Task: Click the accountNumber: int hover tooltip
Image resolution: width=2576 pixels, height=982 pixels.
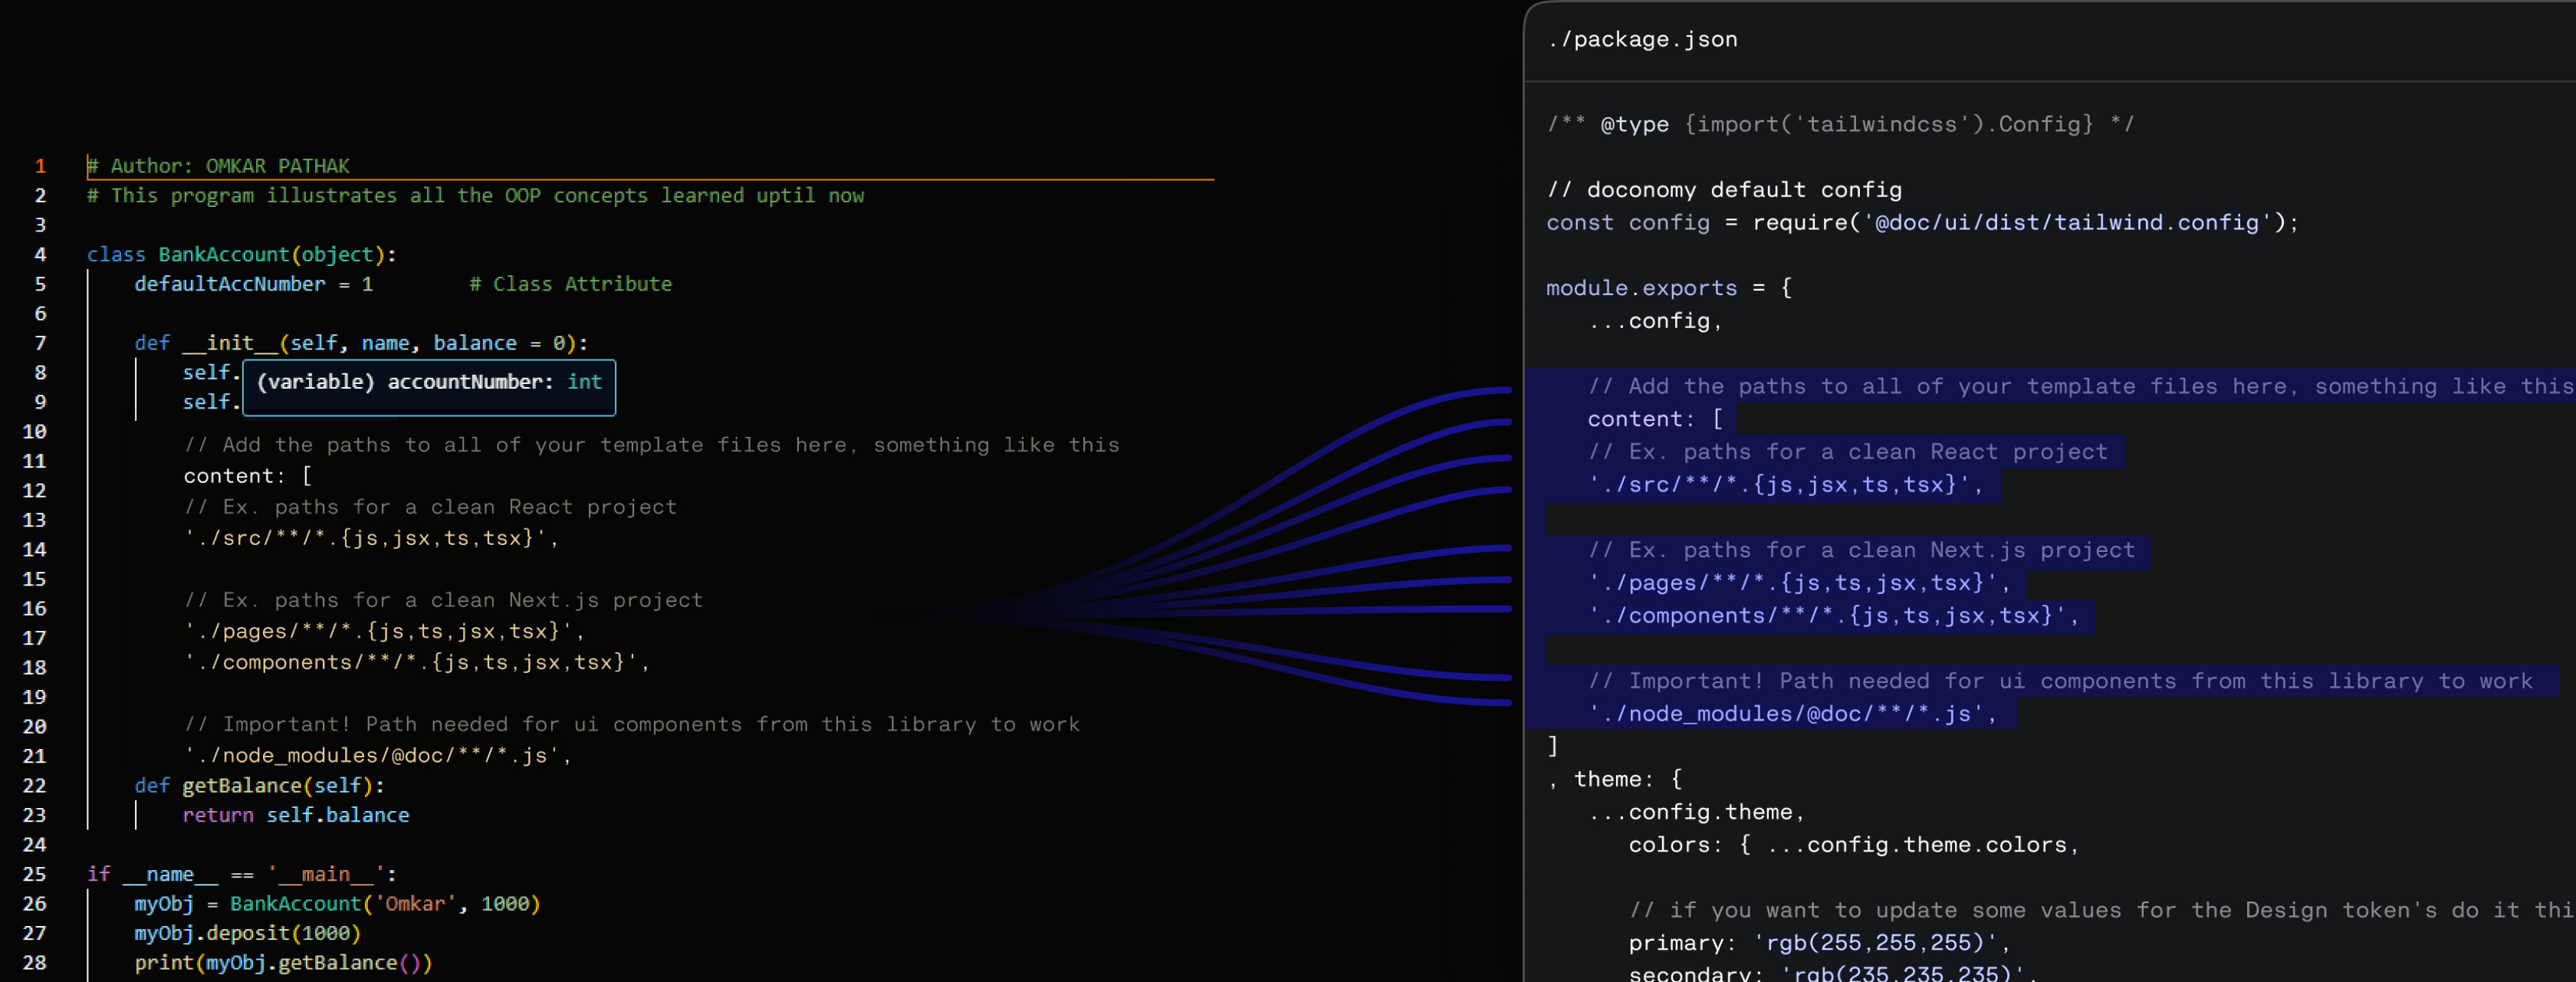Action: pos(429,387)
